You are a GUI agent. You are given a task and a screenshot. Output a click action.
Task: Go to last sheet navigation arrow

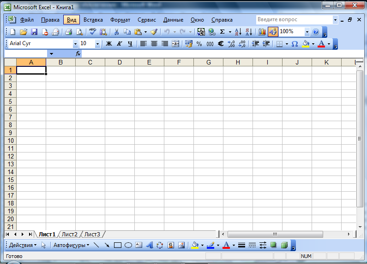pyautogui.click(x=30, y=234)
